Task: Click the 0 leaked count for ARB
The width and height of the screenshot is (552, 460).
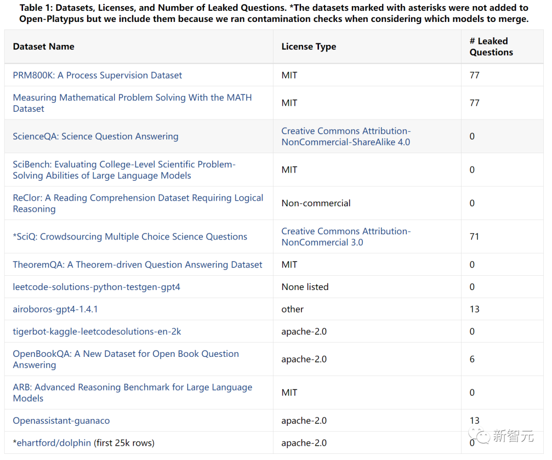Action: [472, 393]
